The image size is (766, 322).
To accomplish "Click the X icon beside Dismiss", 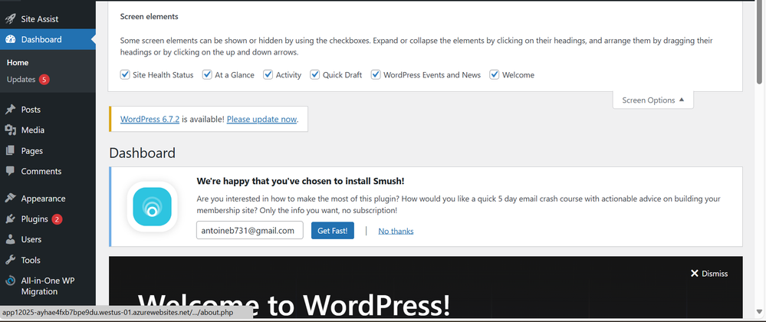I will pos(695,274).
